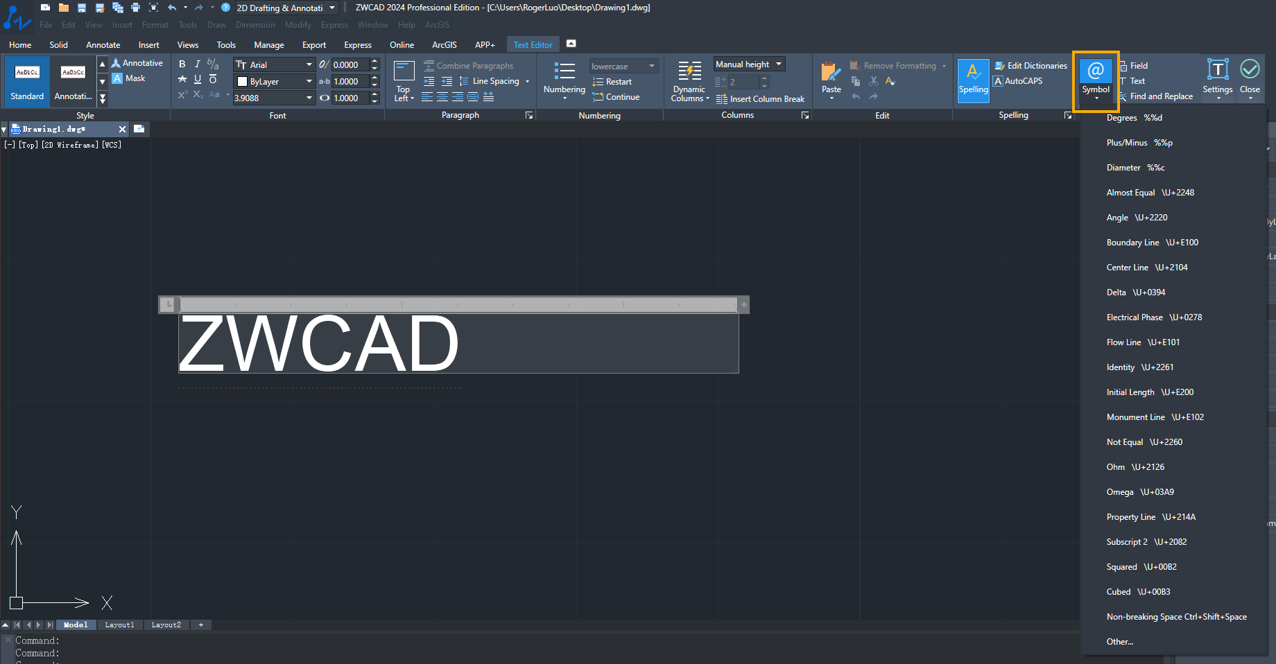This screenshot has width=1276, height=664.
Task: Apply Italic formatting to text
Action: pyautogui.click(x=198, y=64)
